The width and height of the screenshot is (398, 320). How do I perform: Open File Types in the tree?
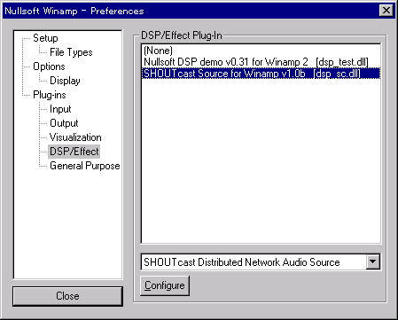coord(71,52)
